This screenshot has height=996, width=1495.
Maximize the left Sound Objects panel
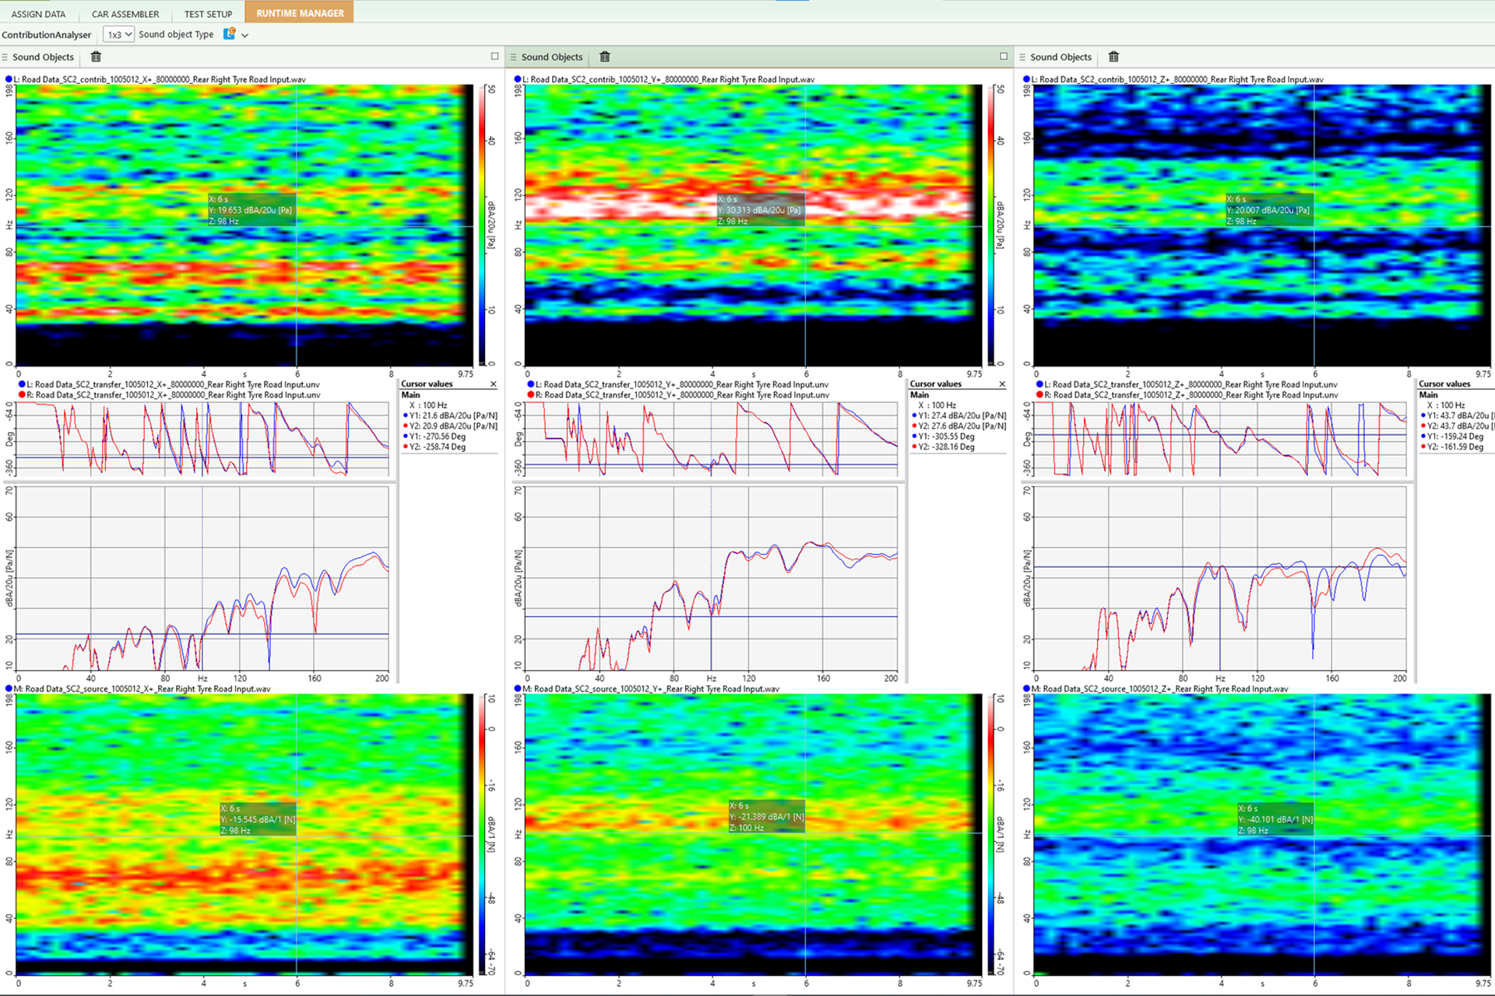pyautogui.click(x=494, y=56)
